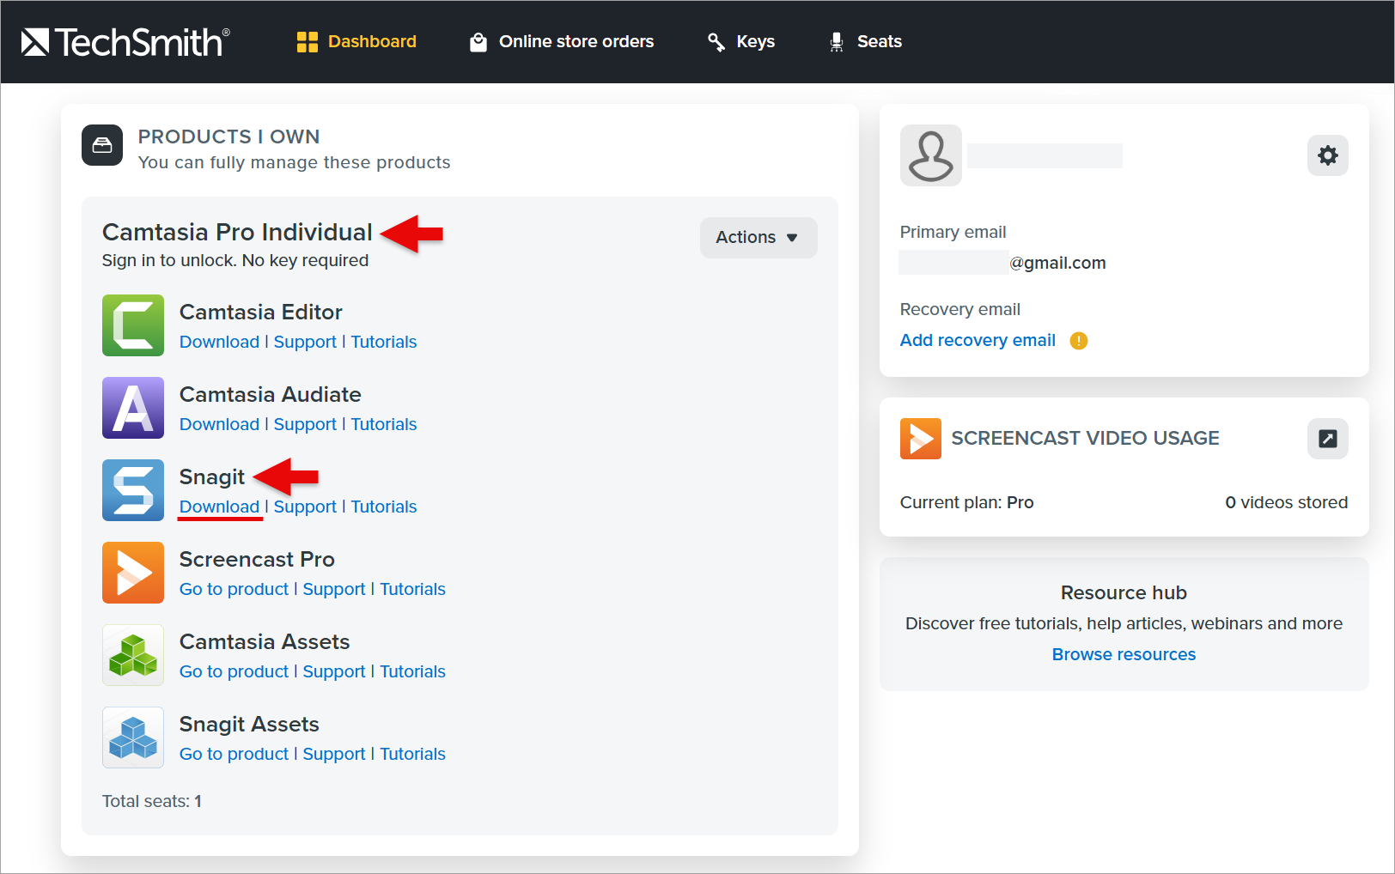
Task: Click the Snagit Assets product name
Action: click(249, 724)
